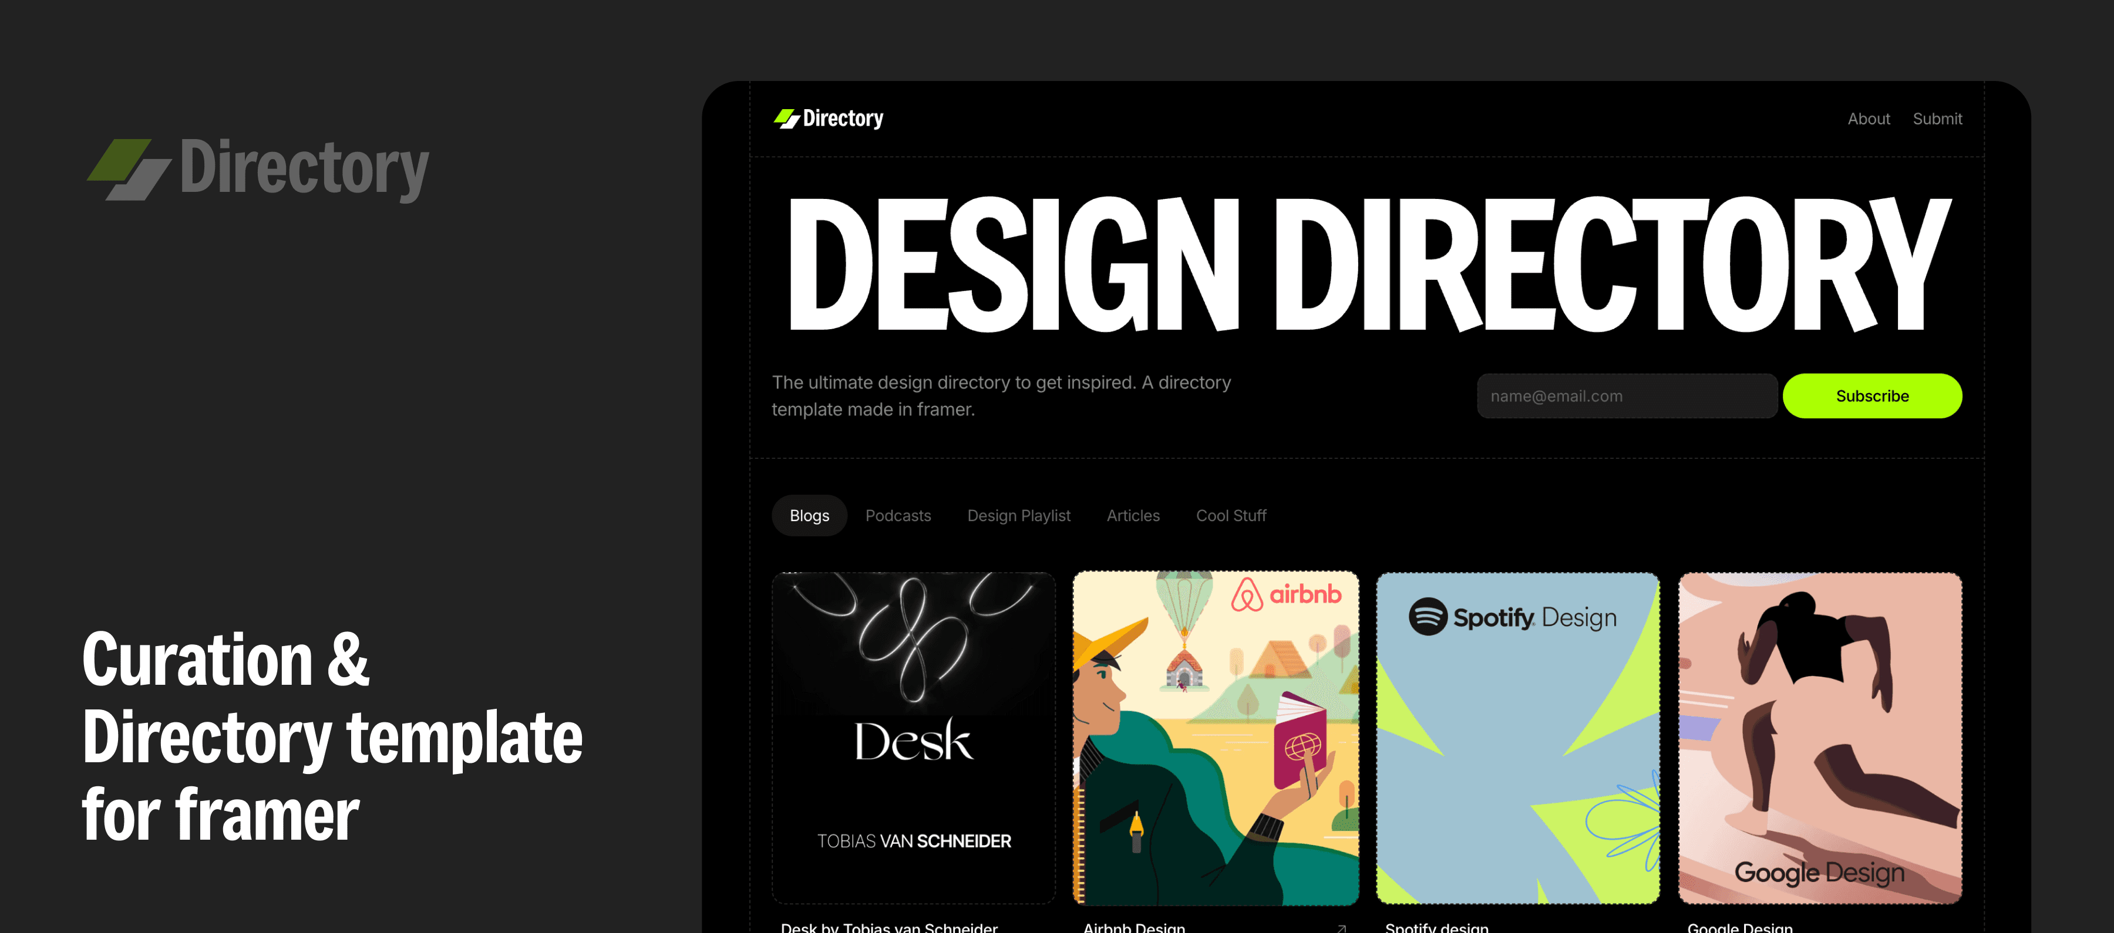Switch to the Cool Stuff tab
This screenshot has height=933, width=2114.
click(x=1231, y=516)
